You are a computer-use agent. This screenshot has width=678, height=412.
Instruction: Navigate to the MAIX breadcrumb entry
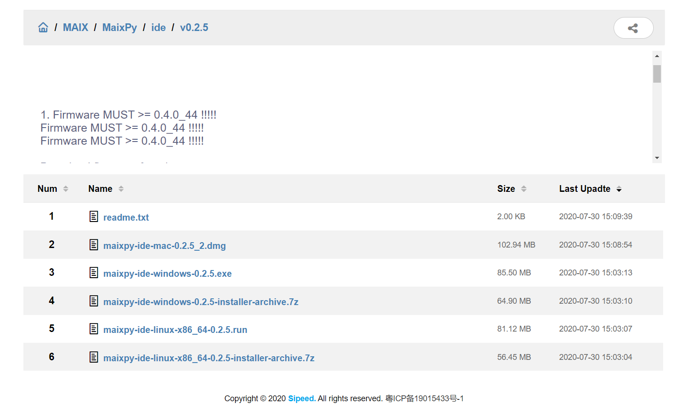(75, 27)
